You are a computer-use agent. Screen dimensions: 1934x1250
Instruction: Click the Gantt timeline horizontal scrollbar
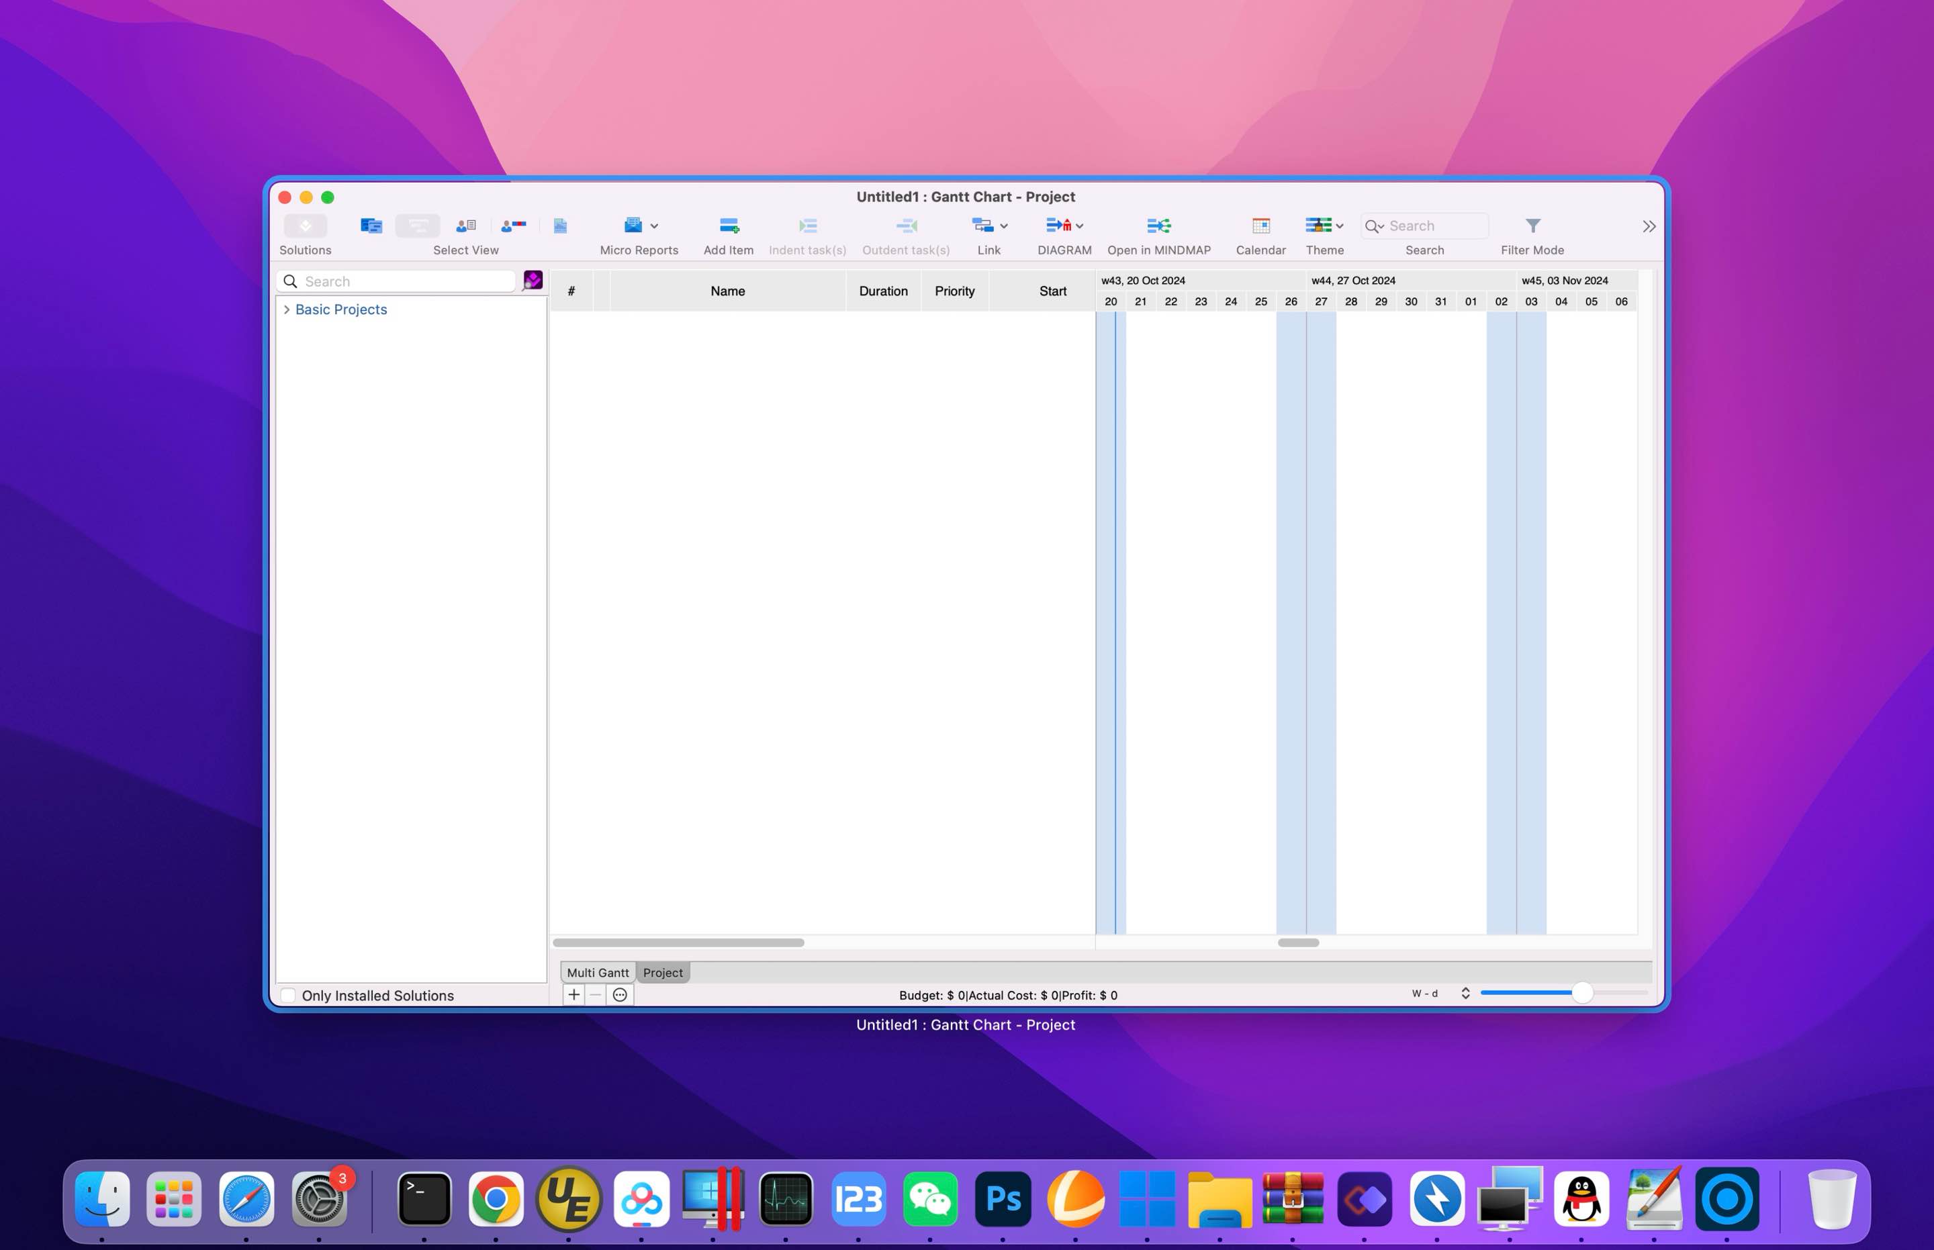click(x=1298, y=943)
